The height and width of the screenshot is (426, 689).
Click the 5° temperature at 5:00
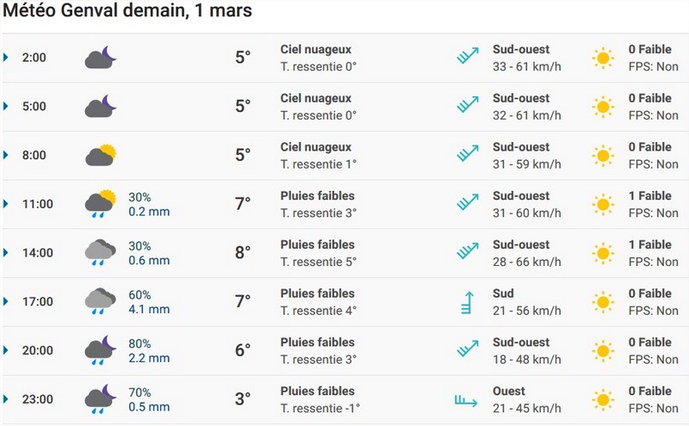243,107
